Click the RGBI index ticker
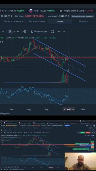96x171 pixels. 42,11
